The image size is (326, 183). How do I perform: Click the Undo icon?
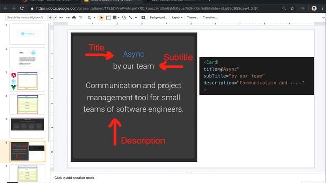[61, 18]
